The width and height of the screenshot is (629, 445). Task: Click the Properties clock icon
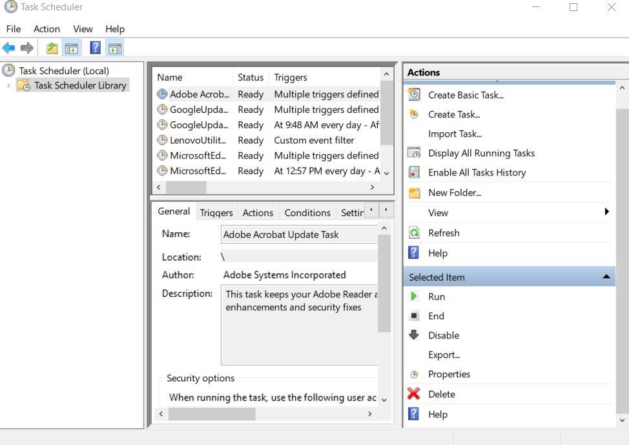pyautogui.click(x=414, y=374)
